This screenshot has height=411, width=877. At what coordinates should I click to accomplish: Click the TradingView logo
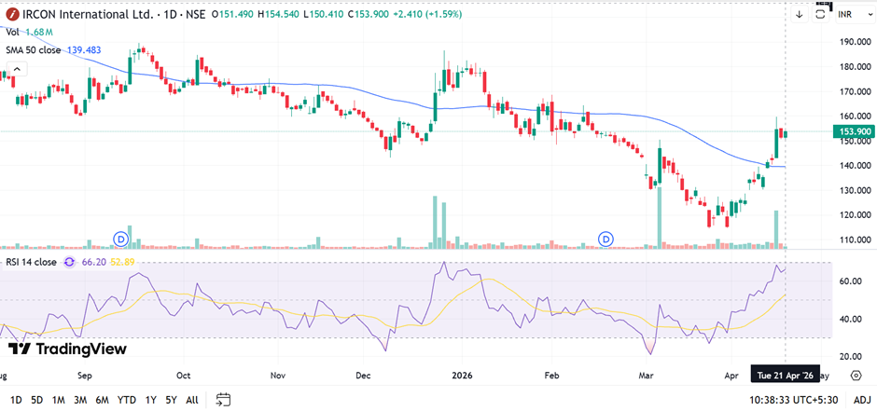click(x=67, y=349)
